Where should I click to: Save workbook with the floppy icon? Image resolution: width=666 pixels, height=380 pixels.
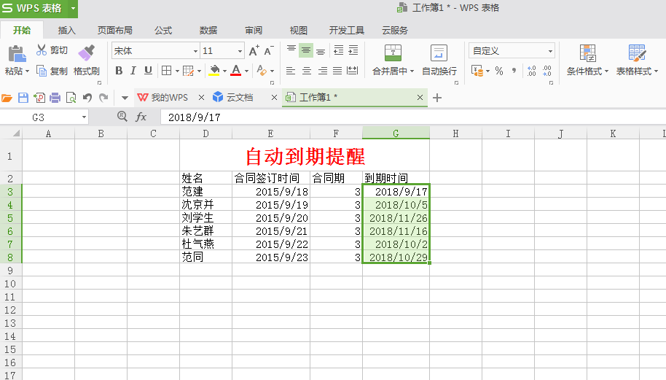[x=23, y=98]
